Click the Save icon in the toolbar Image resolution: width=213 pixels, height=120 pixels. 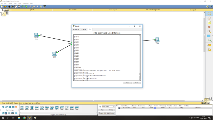9,6
